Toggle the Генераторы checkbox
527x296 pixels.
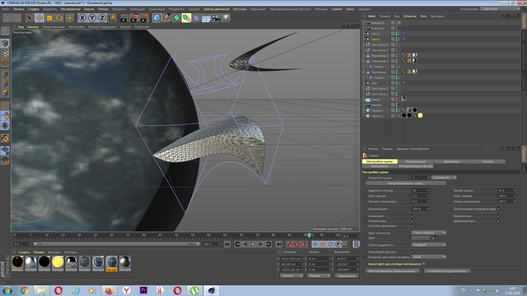click(x=413, y=221)
